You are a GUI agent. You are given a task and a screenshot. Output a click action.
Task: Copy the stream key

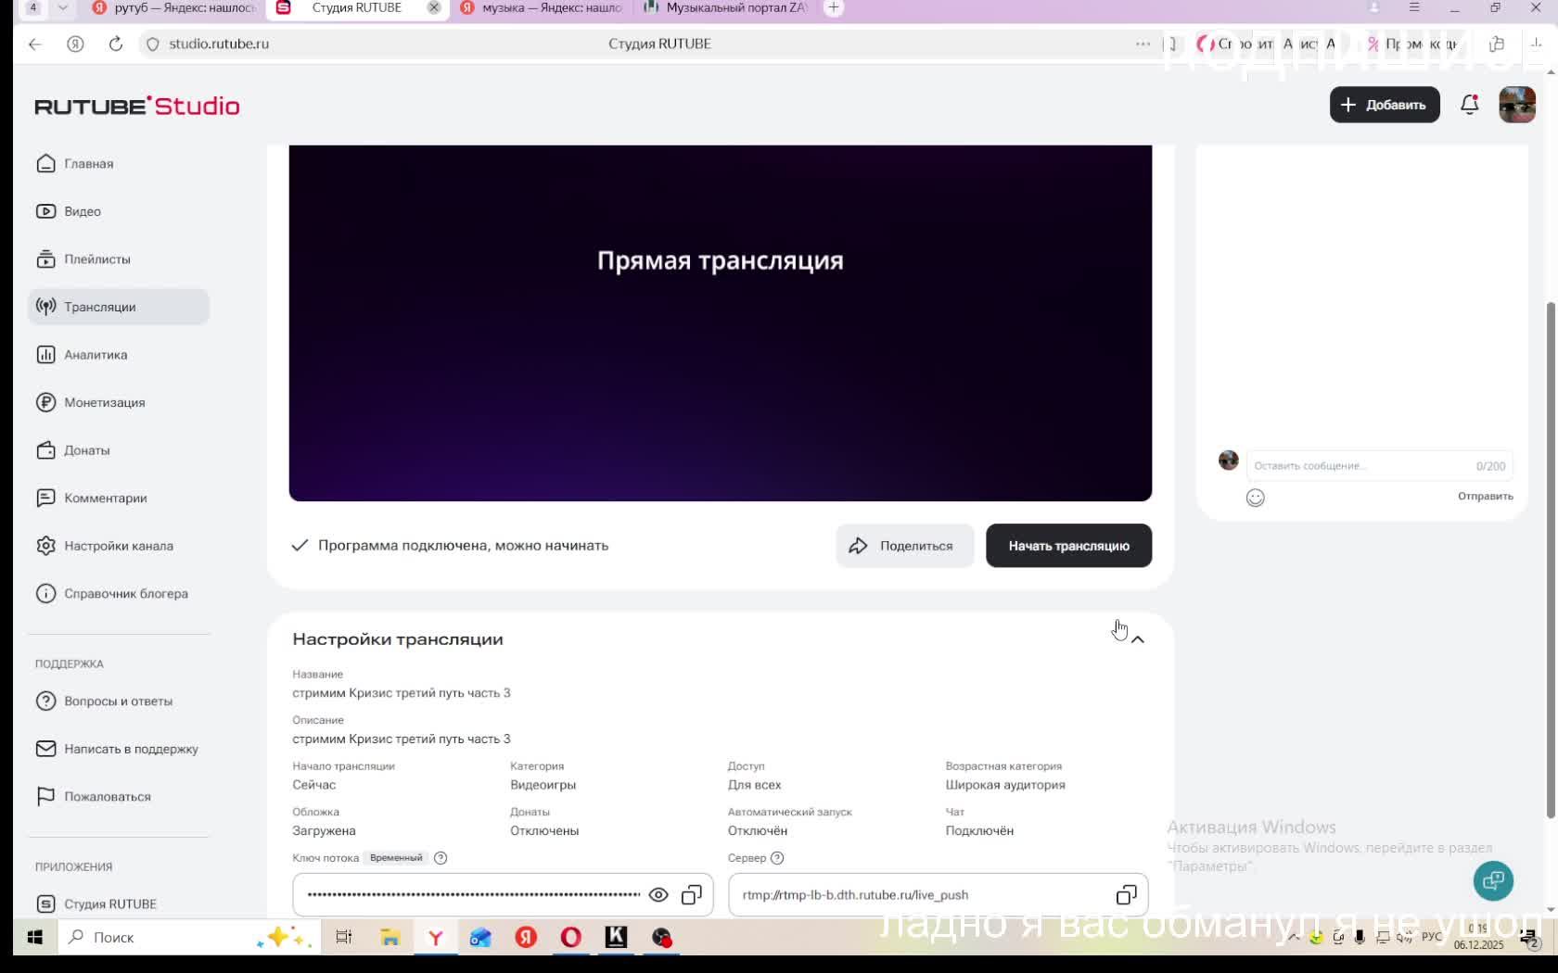[691, 894]
